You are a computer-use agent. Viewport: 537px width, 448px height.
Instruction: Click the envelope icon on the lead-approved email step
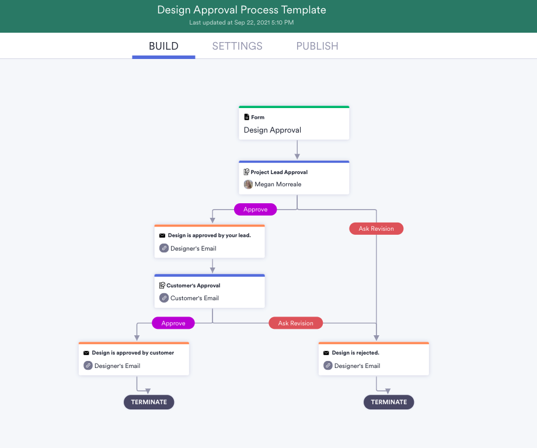click(x=162, y=235)
